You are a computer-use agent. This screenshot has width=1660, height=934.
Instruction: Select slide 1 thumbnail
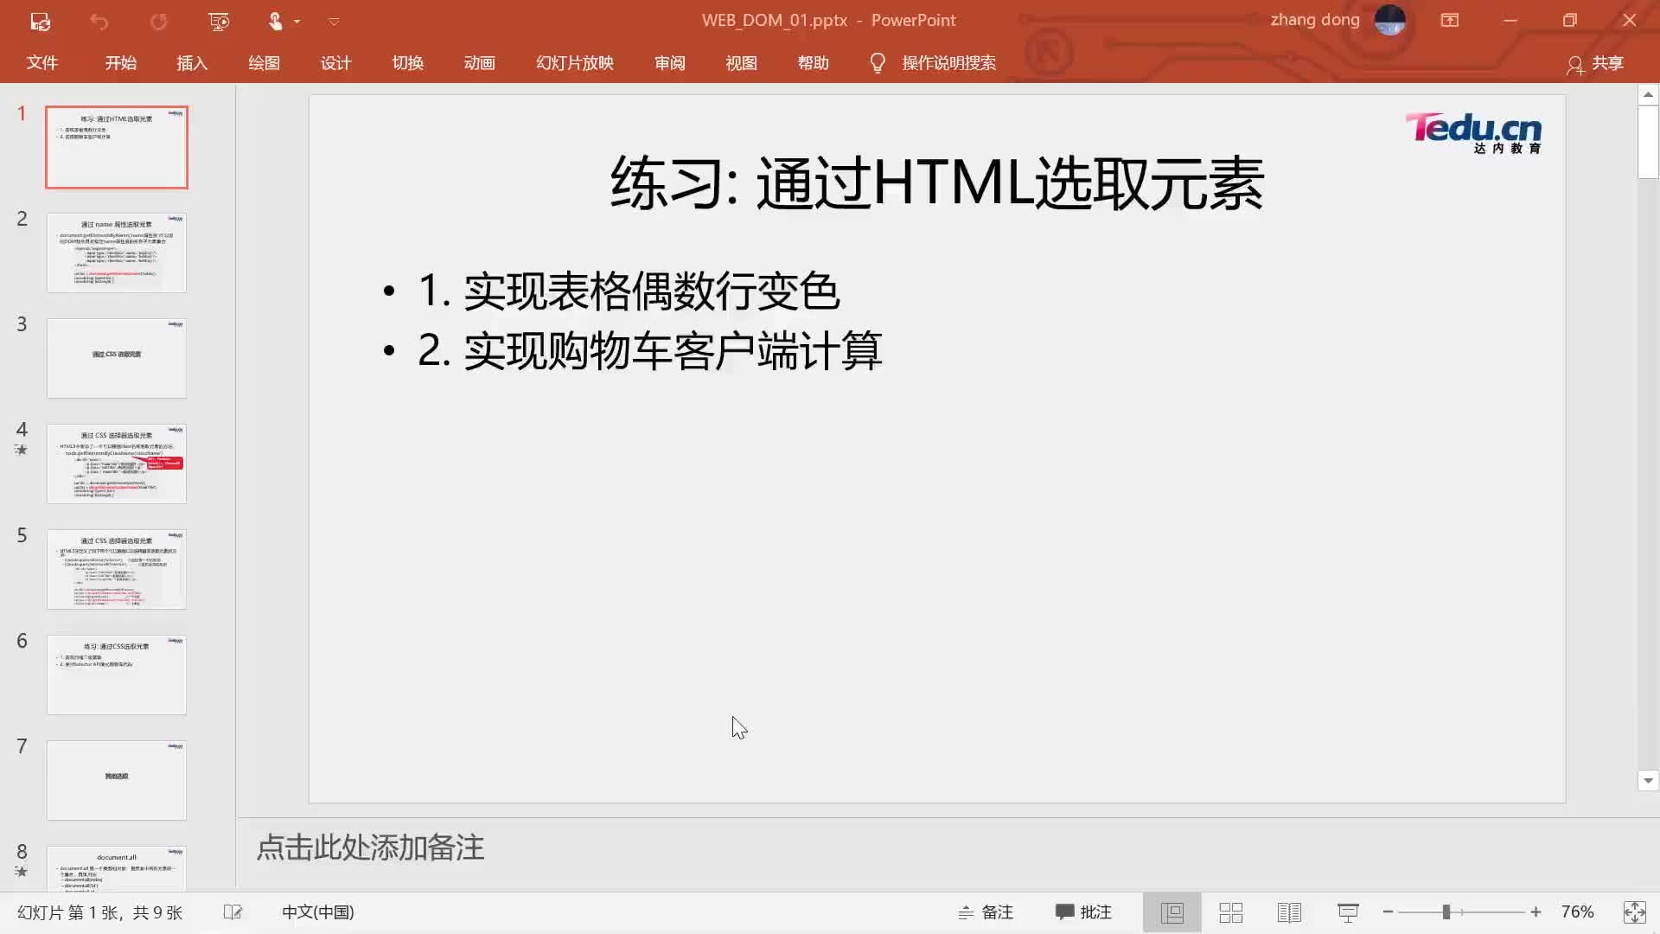coord(117,147)
